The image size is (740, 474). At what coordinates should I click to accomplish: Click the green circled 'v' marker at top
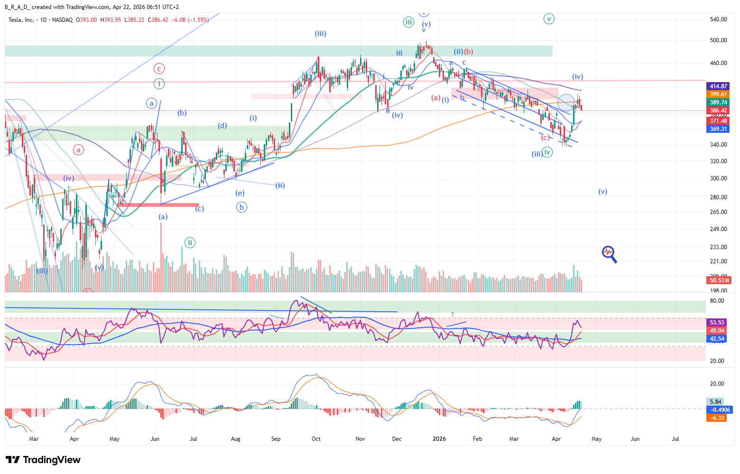point(549,19)
